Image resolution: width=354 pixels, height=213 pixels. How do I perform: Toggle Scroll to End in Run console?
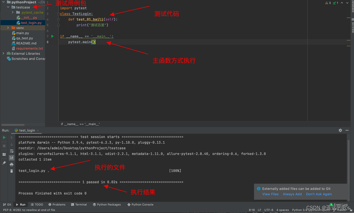point(12,158)
